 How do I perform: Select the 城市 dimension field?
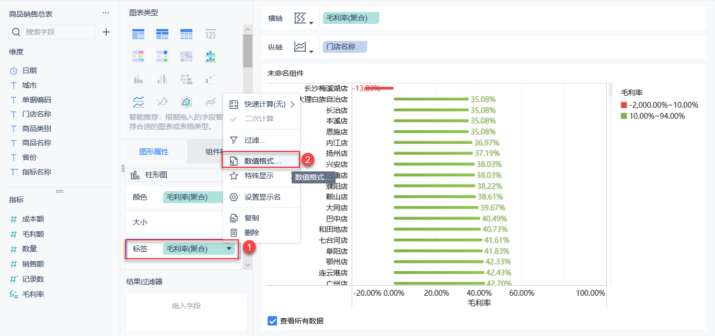click(x=29, y=85)
